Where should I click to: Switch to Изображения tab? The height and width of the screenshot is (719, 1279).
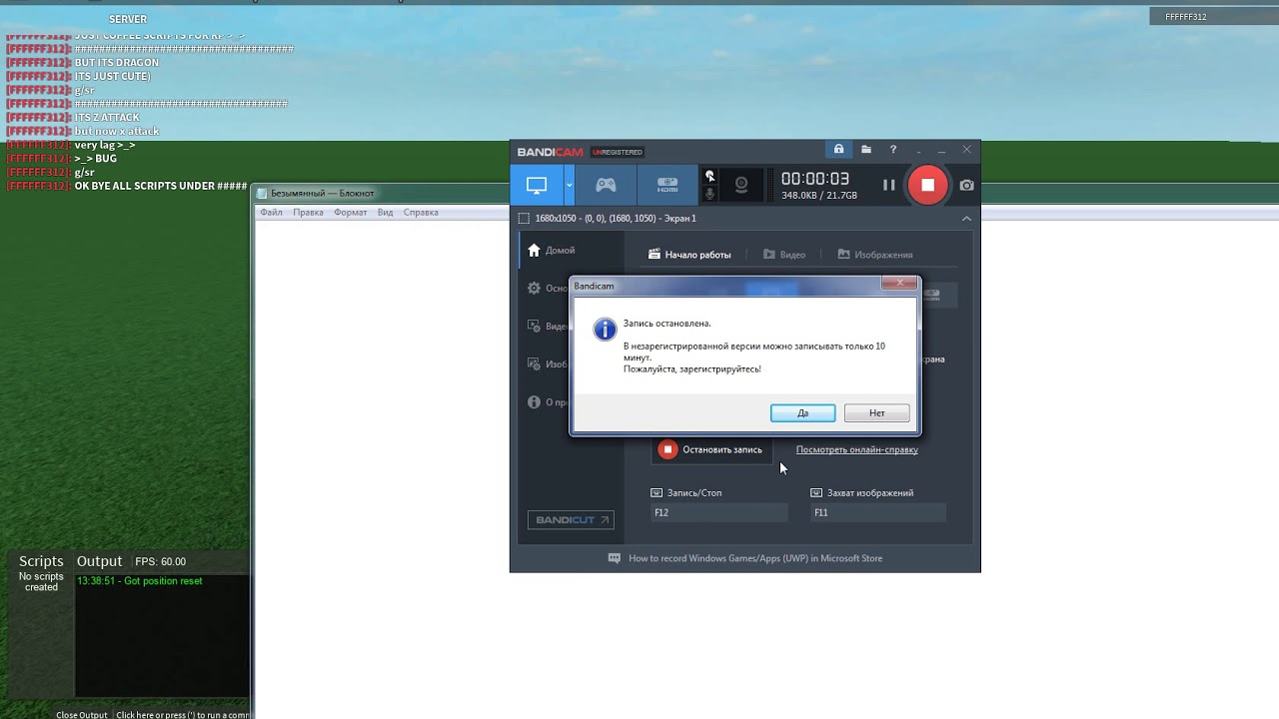point(875,255)
